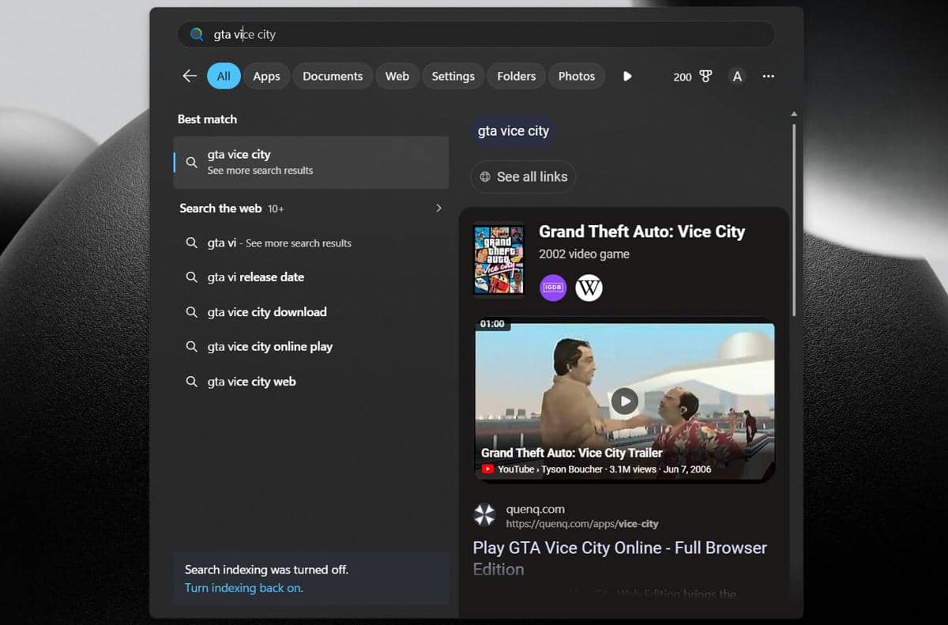This screenshot has width=948, height=625.
Task: Switch to the Apps filter tab
Action: [x=266, y=76]
